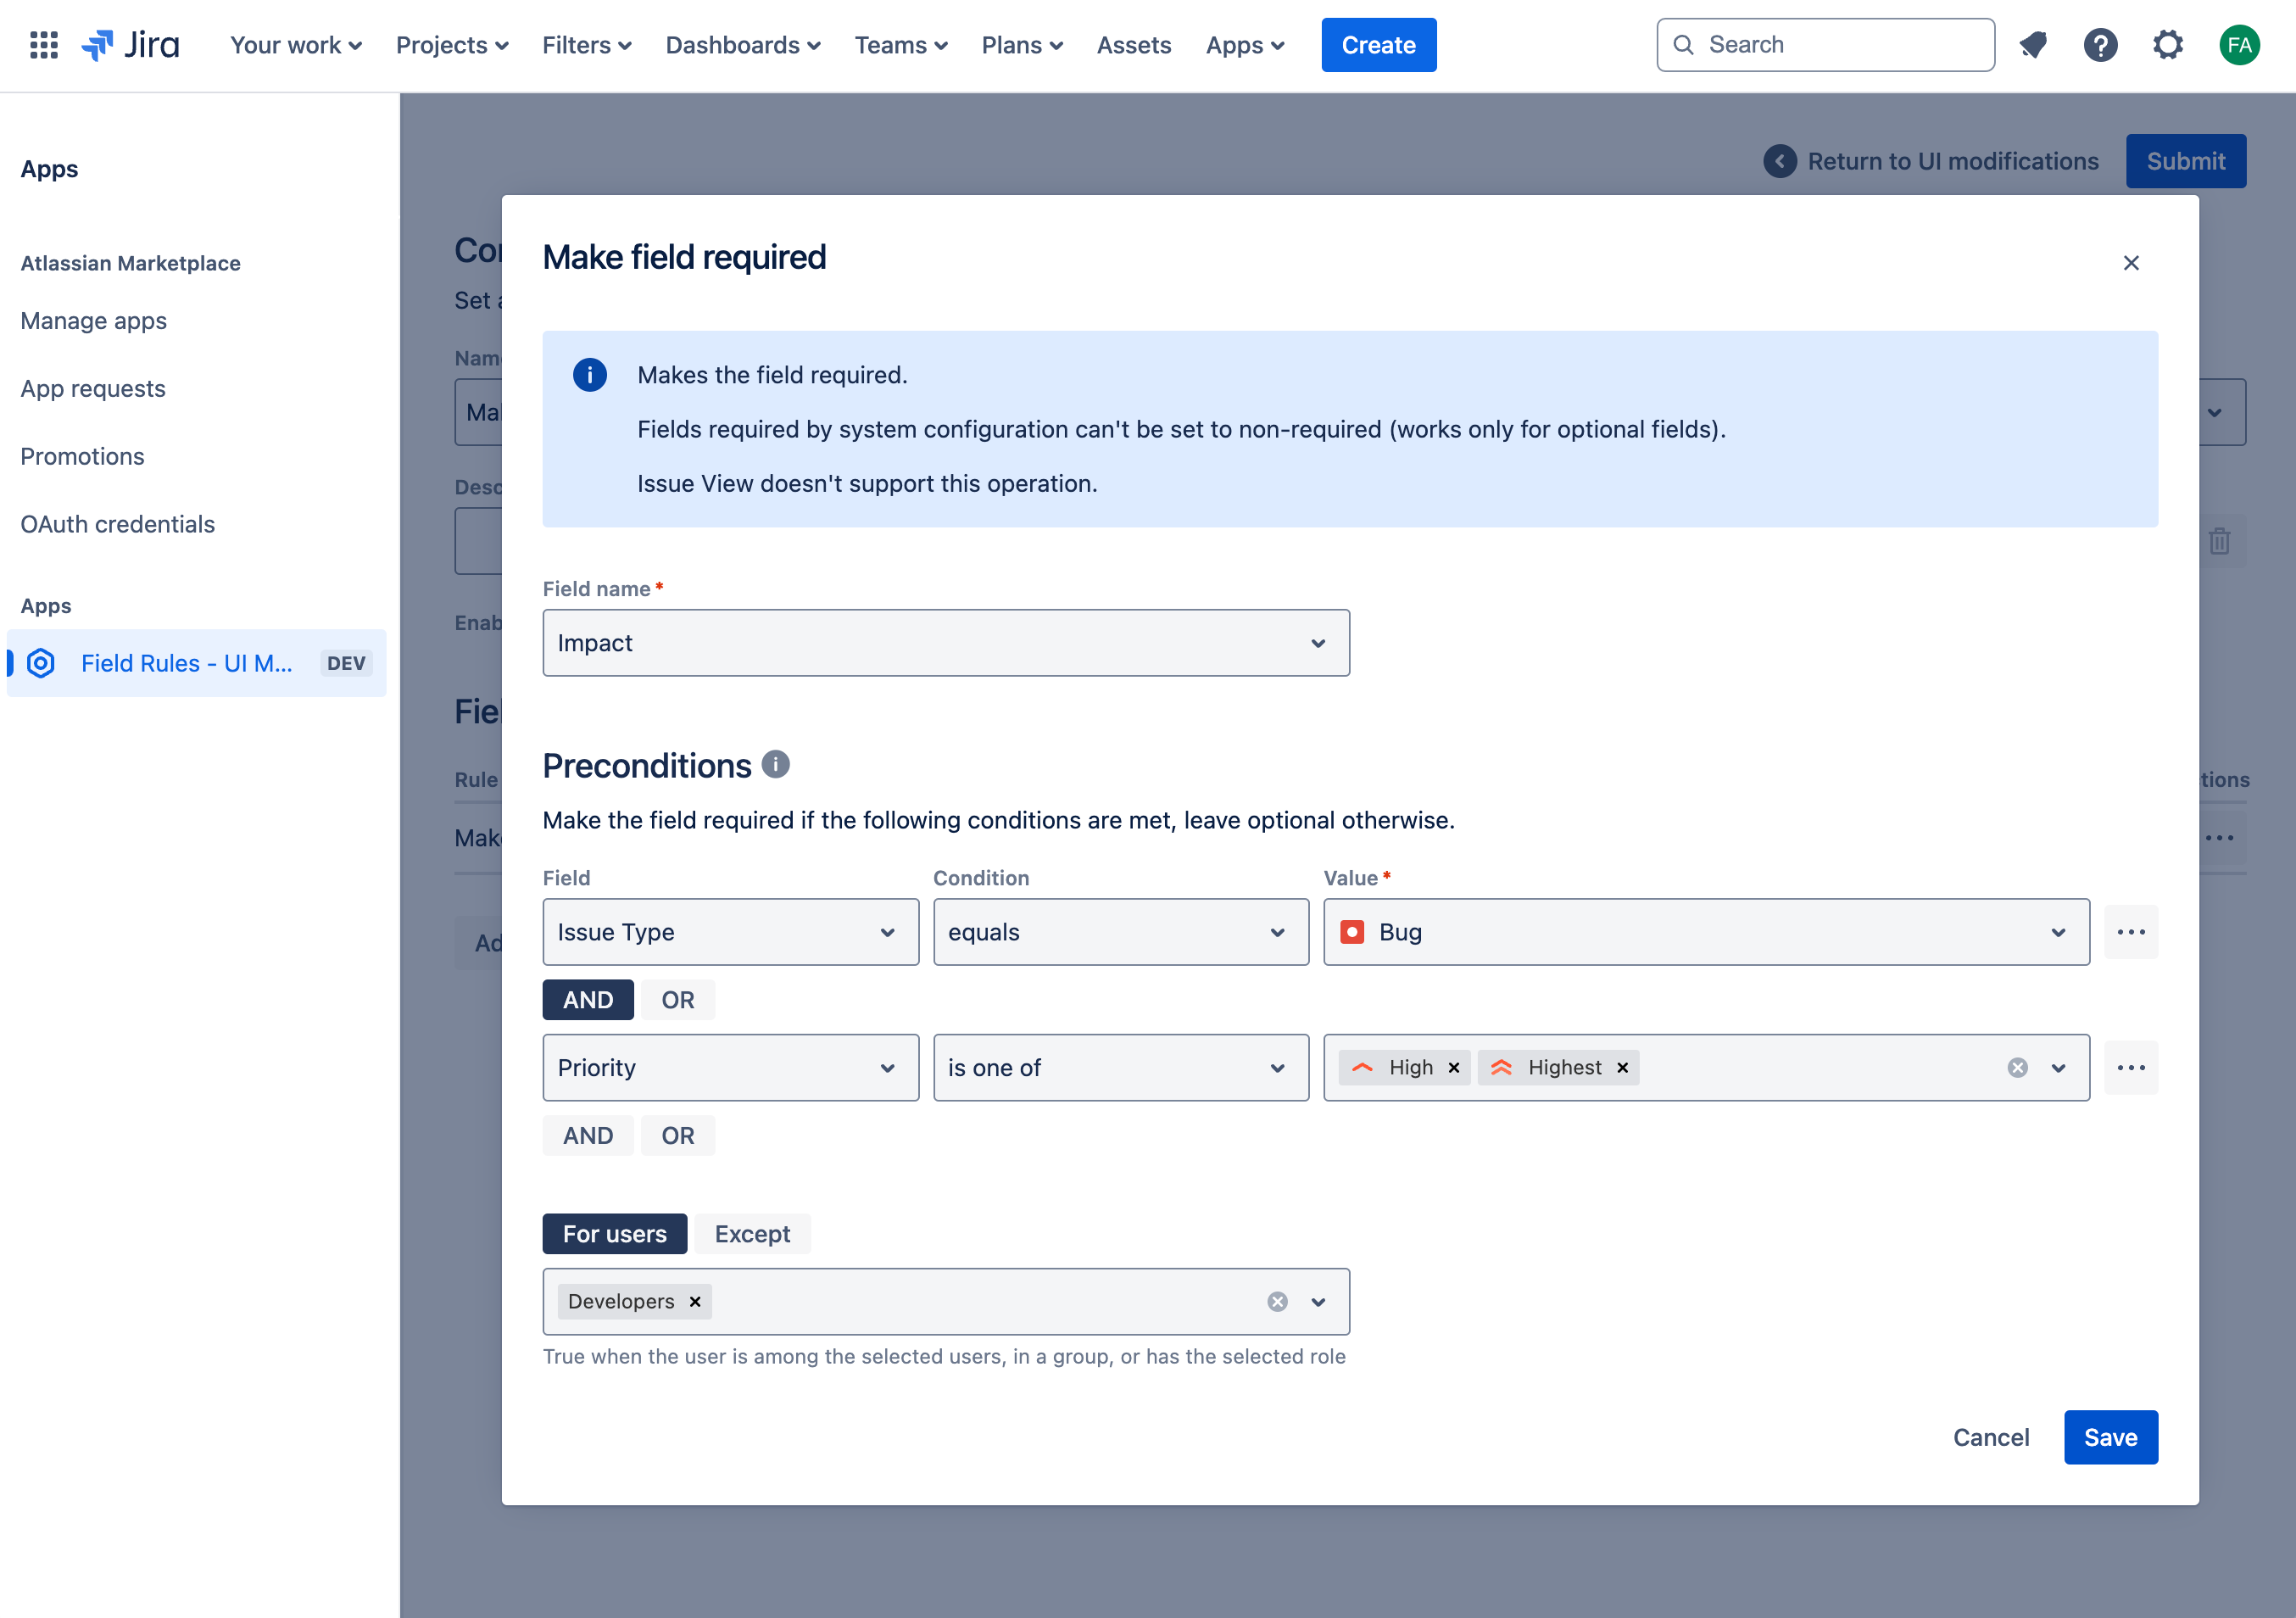Open the settings gear icon
The image size is (2296, 1618).
click(2167, 45)
